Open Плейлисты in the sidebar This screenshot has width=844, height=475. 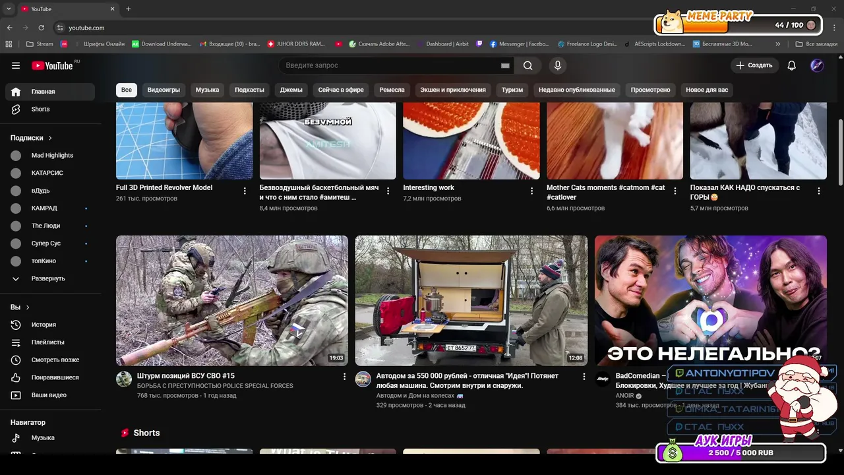pyautogui.click(x=50, y=342)
